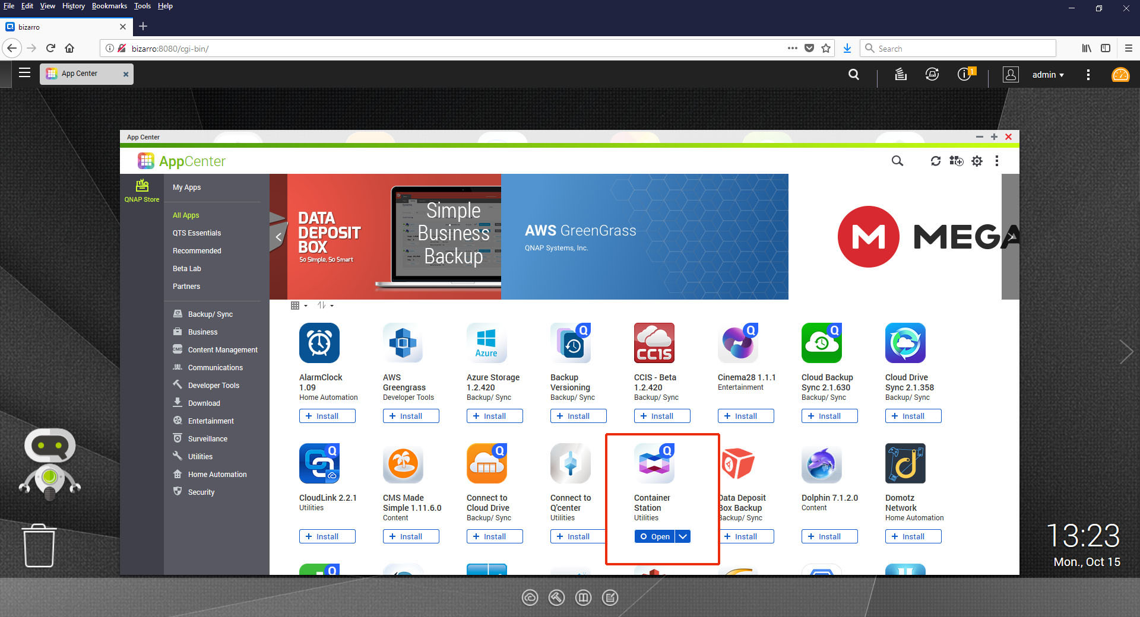Screen dimensions: 1140x617
Task: Install Azure Storage
Action: (495, 416)
